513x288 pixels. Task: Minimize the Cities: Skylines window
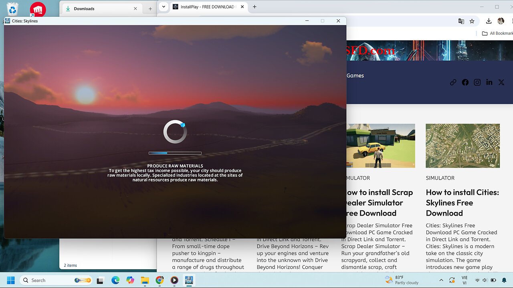coord(307,21)
